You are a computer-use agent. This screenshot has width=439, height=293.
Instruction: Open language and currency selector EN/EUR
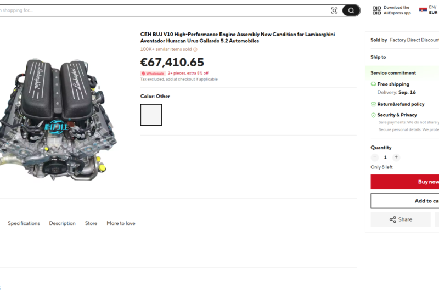(429, 10)
